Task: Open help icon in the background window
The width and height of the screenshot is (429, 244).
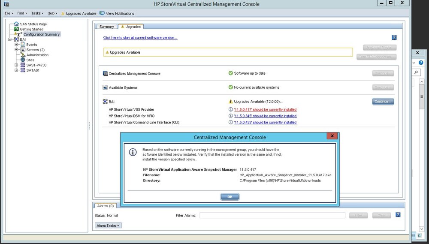Action: [x=421, y=63]
